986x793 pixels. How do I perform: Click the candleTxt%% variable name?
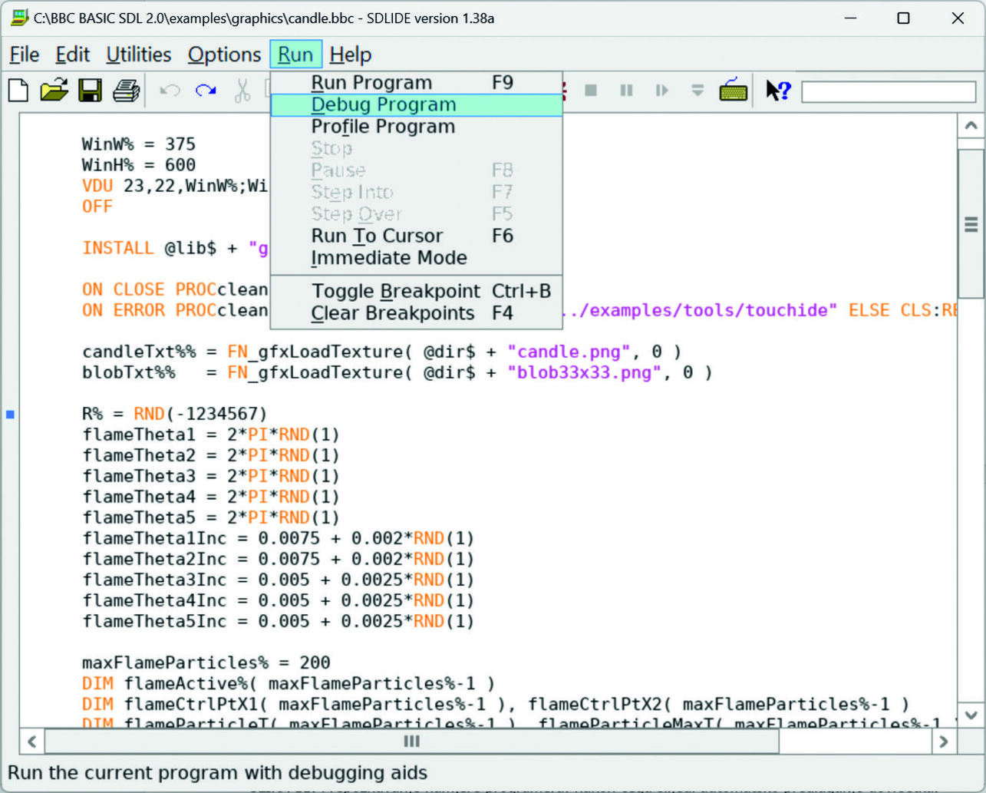pos(139,352)
